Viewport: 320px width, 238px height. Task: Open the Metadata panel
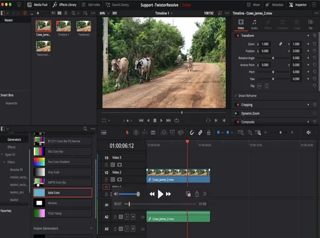[274, 5]
